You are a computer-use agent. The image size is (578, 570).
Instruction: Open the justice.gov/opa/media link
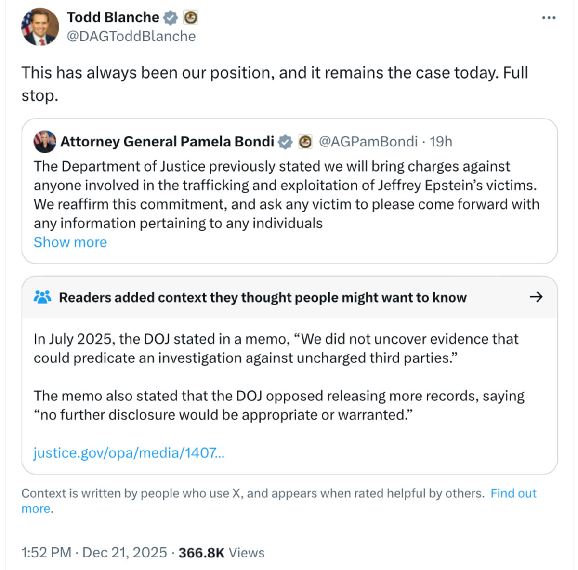128,453
